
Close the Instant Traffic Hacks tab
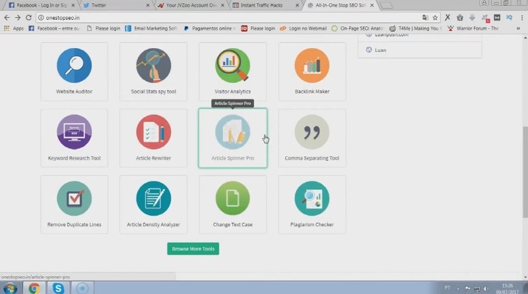[x=297, y=5]
